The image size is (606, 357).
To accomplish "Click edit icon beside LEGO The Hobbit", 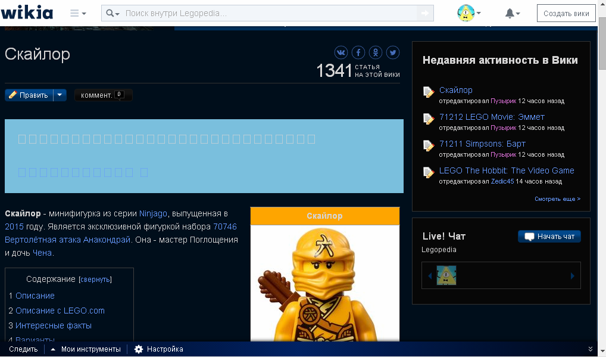I will [428, 172].
